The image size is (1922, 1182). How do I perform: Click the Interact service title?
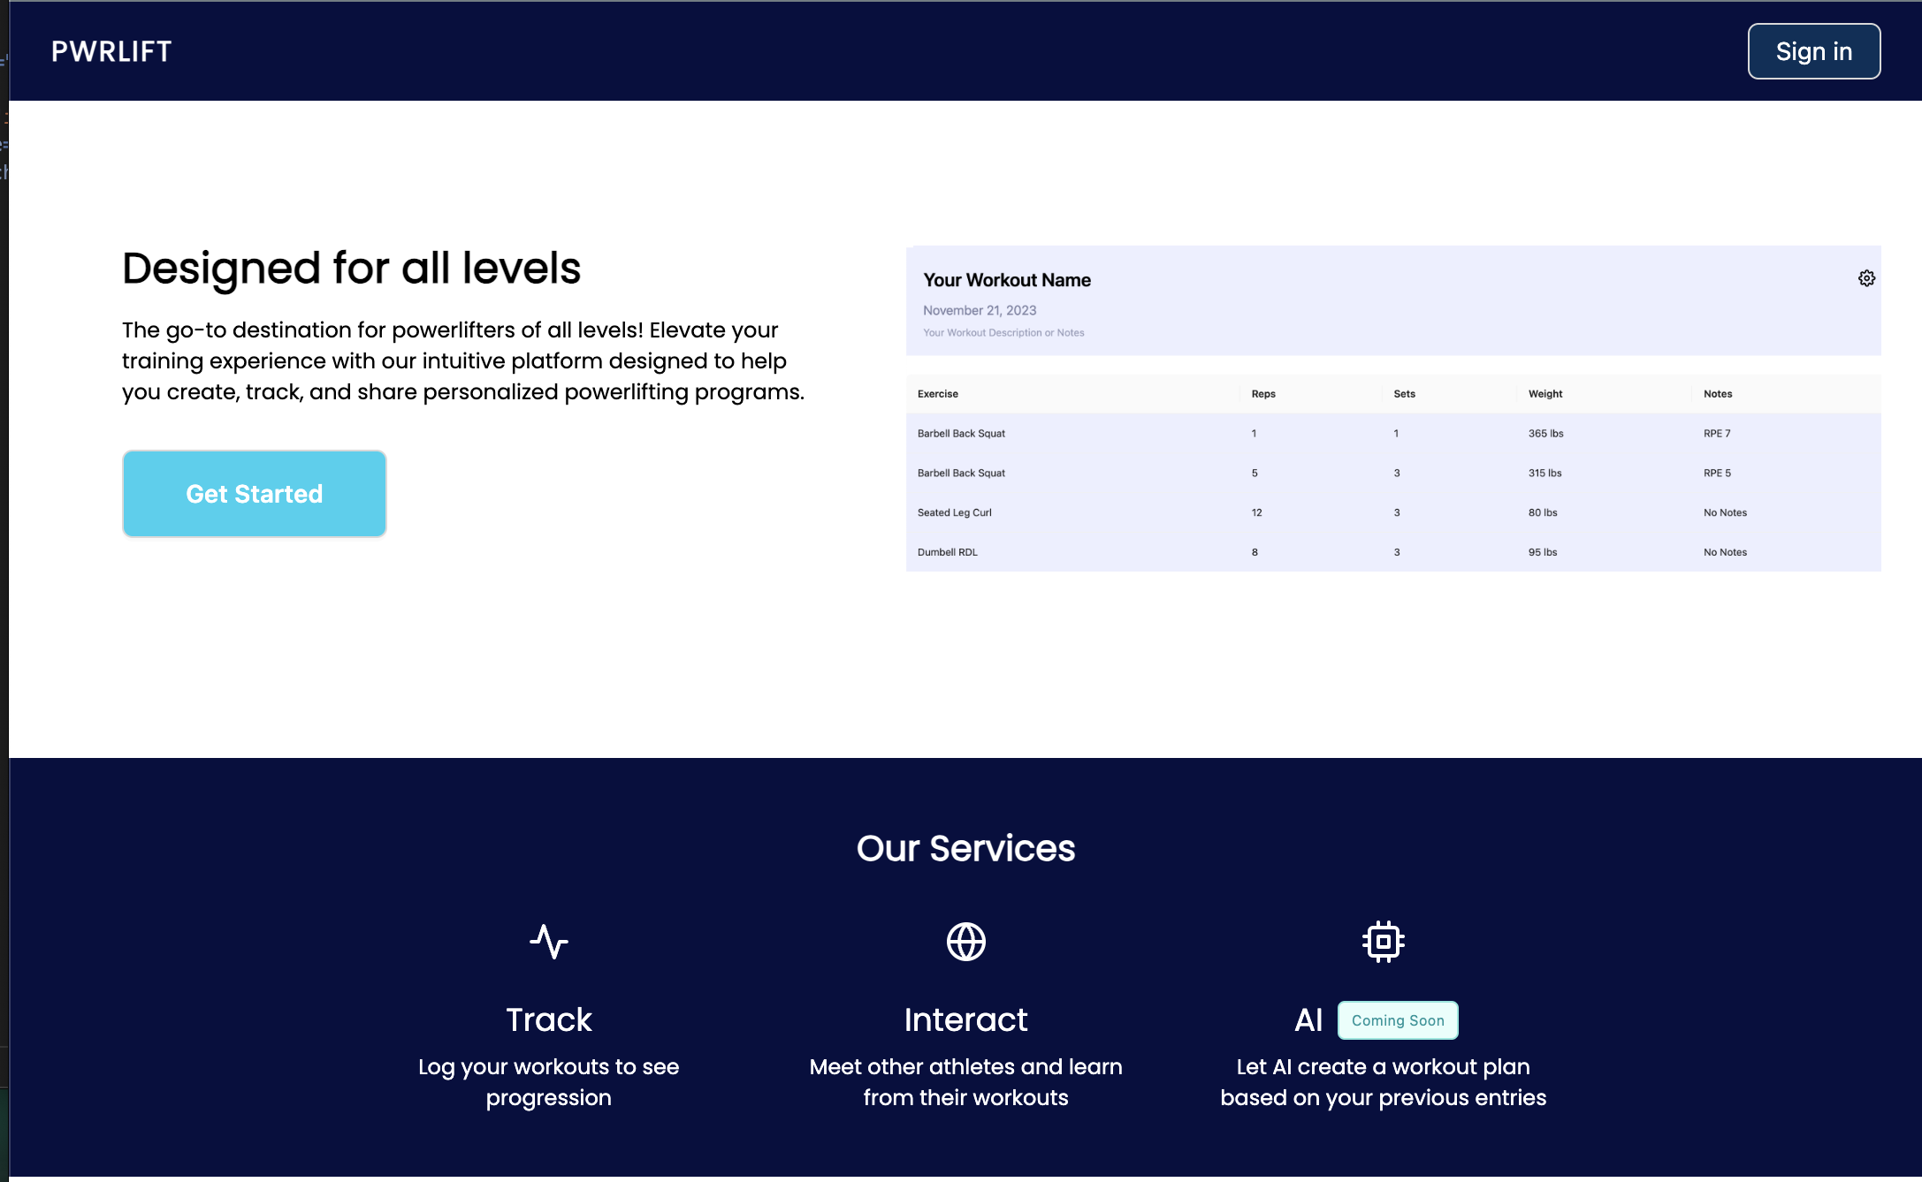click(x=965, y=1019)
